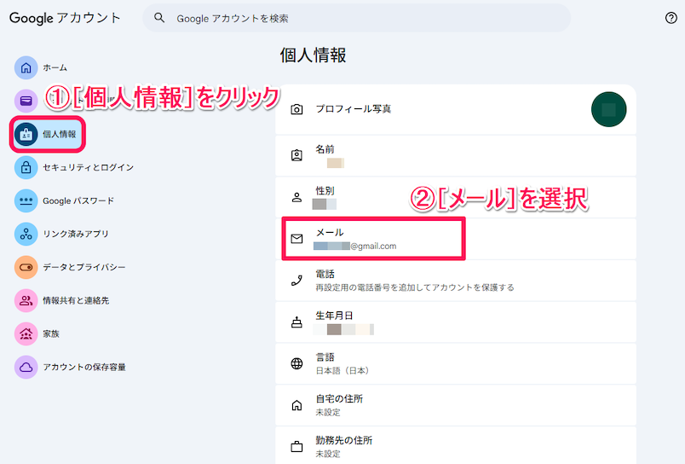
Task: Click the person icon beside 性別
Action: click(x=296, y=197)
